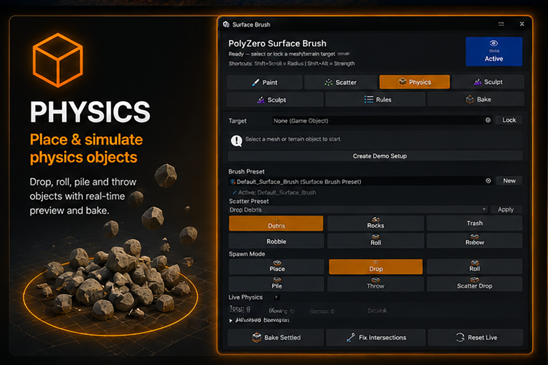Click the Bake Settled box icon
Image resolution: width=548 pixels, height=365 pixels.
click(x=256, y=338)
